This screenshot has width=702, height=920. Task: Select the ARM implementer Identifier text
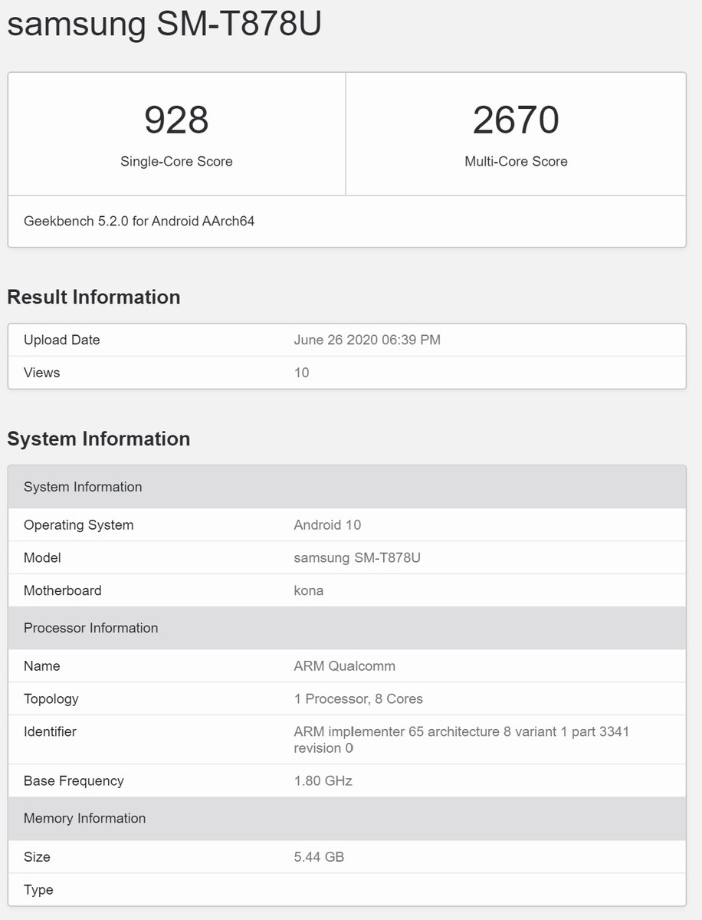pos(461,740)
